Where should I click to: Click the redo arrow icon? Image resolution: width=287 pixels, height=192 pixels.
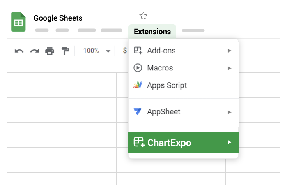click(x=35, y=51)
